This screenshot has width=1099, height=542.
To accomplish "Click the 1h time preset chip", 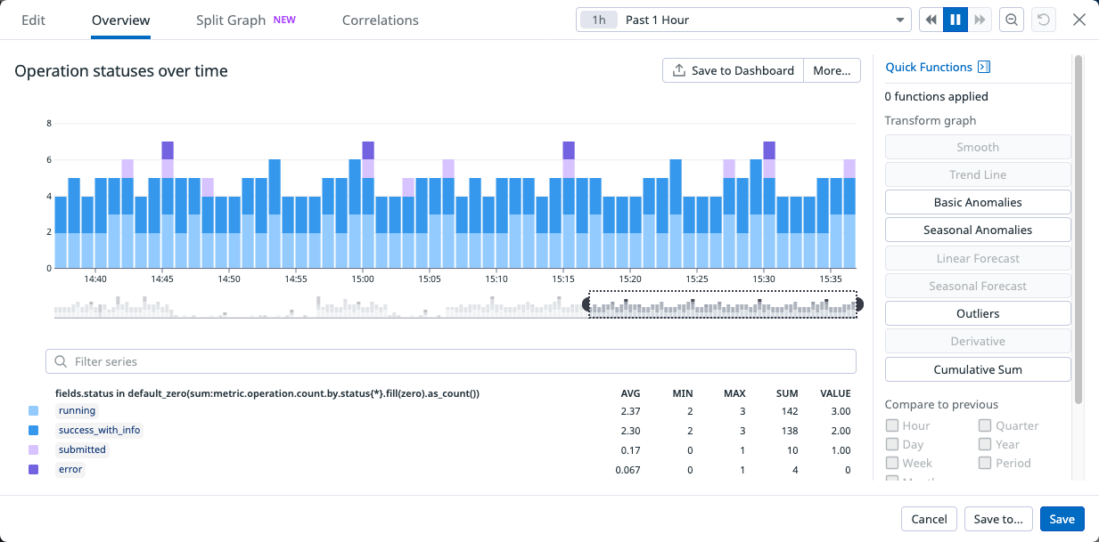I will tap(598, 18).
